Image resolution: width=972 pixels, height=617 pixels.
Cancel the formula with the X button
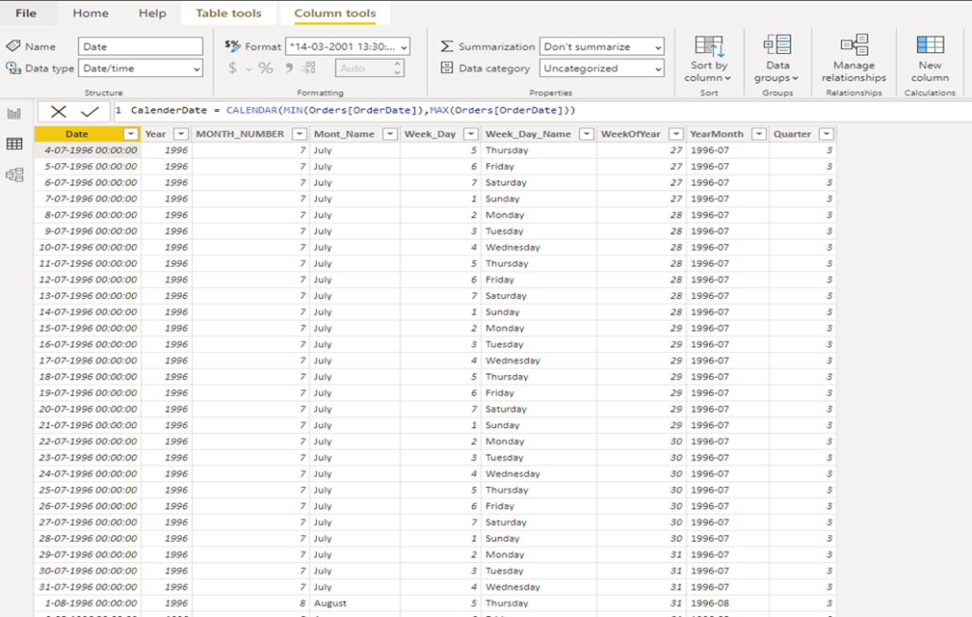58,111
